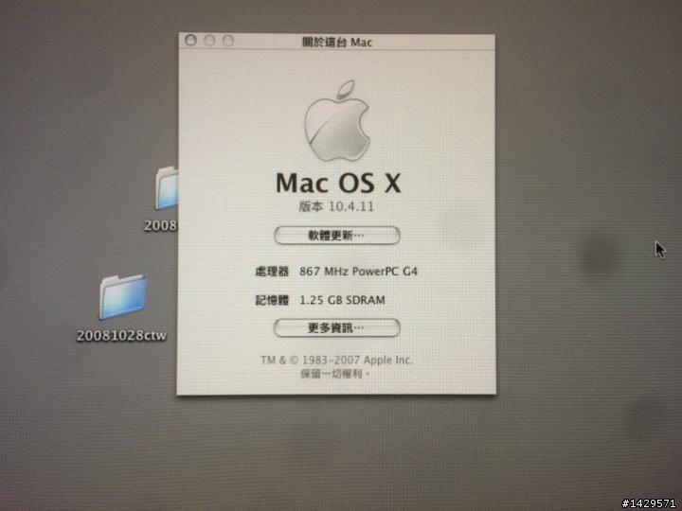Click the 關於這台 Mac title bar text
682x511 pixels.
point(337,43)
